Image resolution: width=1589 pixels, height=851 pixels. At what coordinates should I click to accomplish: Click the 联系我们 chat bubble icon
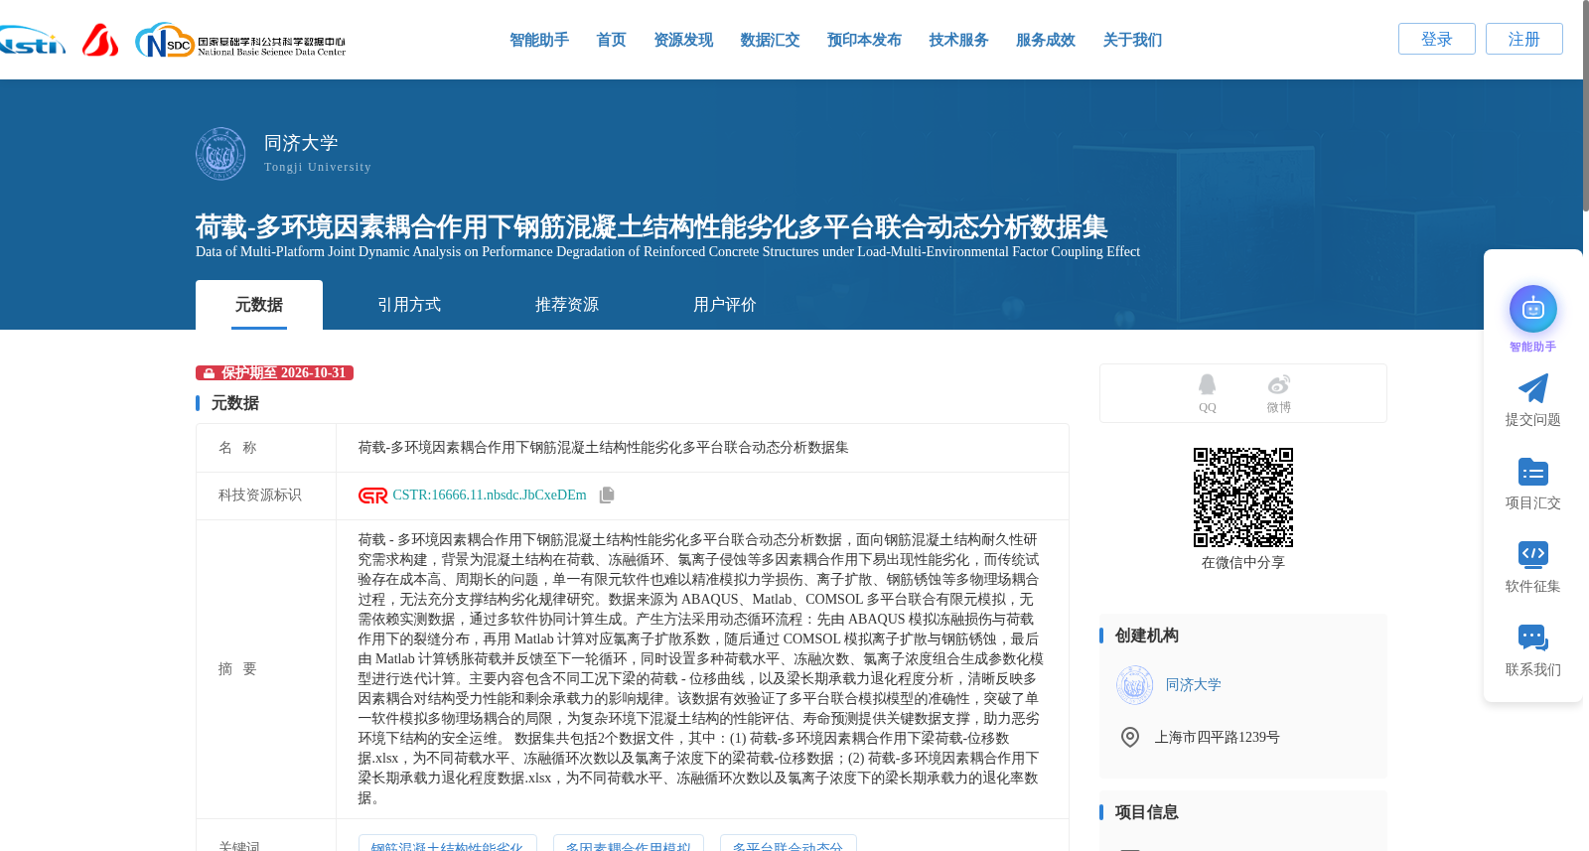[x=1533, y=638]
